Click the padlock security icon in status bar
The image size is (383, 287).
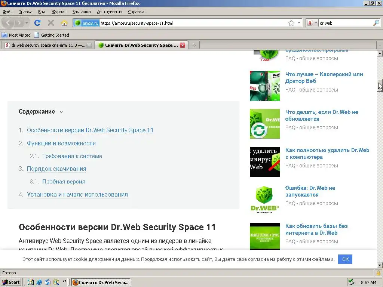(x=379, y=273)
